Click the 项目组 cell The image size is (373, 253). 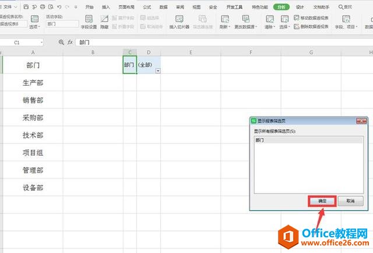pos(33,152)
